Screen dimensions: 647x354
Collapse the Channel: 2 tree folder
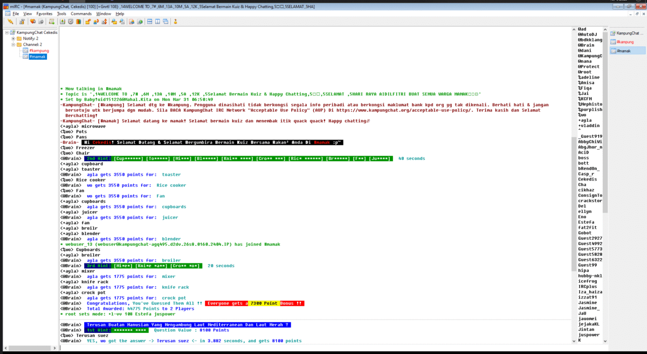13,45
